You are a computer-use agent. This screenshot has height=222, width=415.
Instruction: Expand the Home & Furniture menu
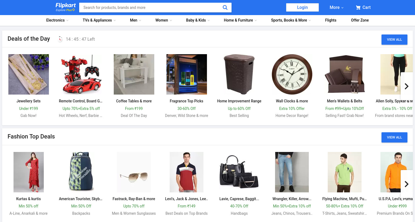[240, 20]
